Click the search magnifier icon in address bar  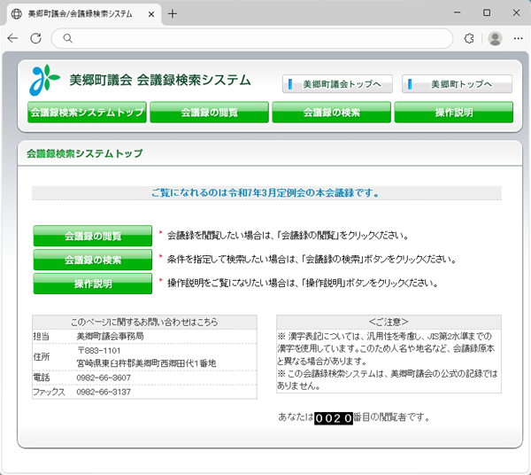[x=68, y=38]
